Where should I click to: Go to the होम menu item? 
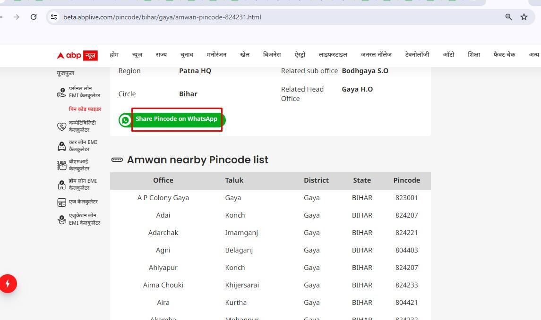click(114, 55)
